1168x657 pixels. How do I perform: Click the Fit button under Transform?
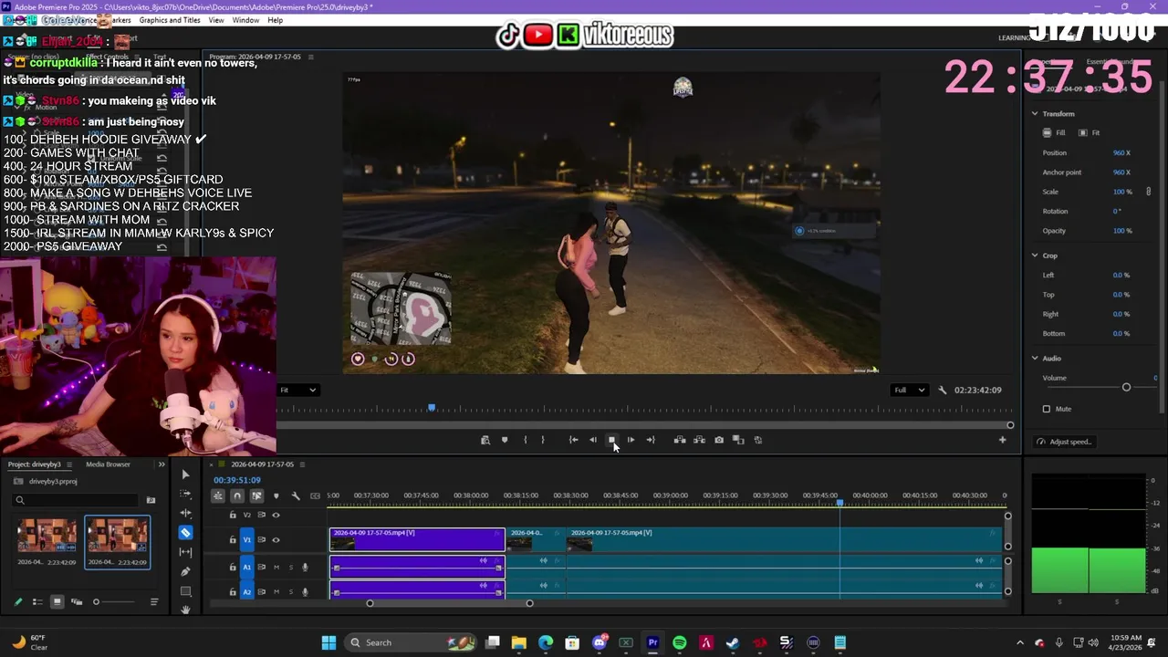coord(1090,133)
